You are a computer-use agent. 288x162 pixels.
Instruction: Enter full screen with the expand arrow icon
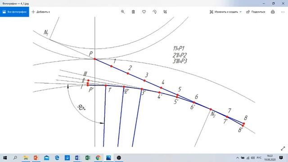click(x=283, y=148)
